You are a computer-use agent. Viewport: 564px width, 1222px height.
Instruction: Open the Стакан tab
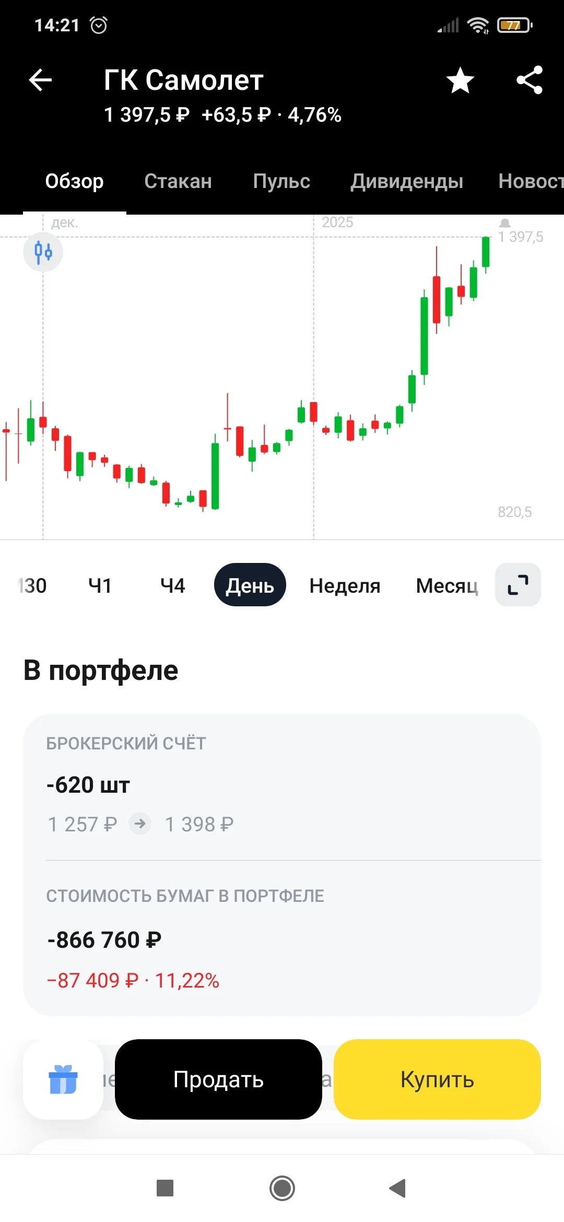coord(178,181)
